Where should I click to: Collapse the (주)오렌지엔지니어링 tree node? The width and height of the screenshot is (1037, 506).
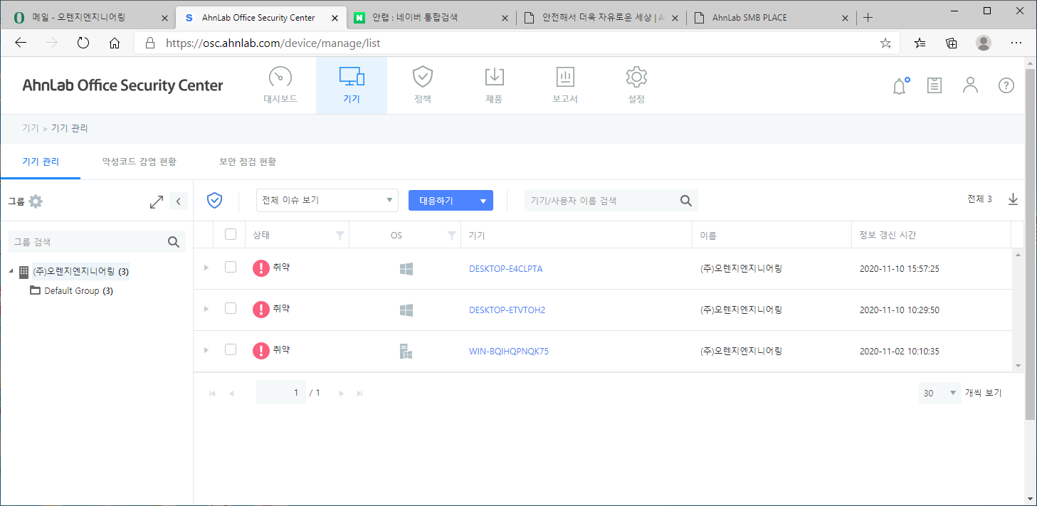tap(11, 271)
